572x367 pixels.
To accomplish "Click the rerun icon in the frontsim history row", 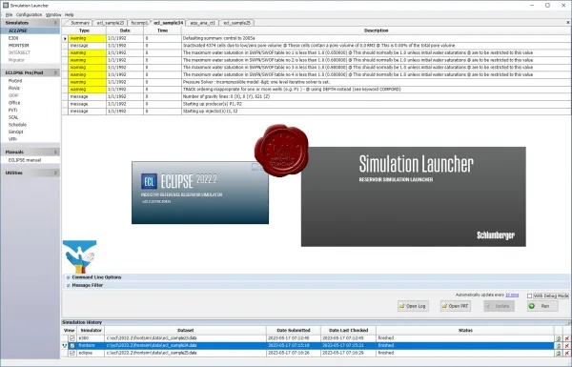I will click(x=558, y=345).
